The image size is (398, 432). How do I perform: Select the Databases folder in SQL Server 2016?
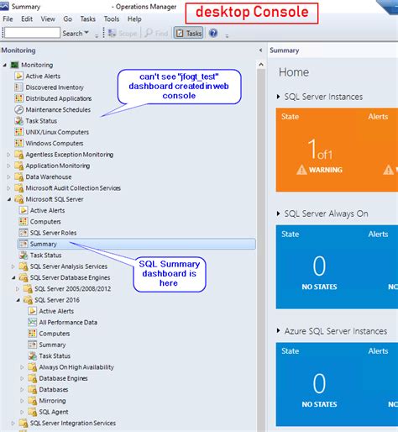[x=48, y=389]
